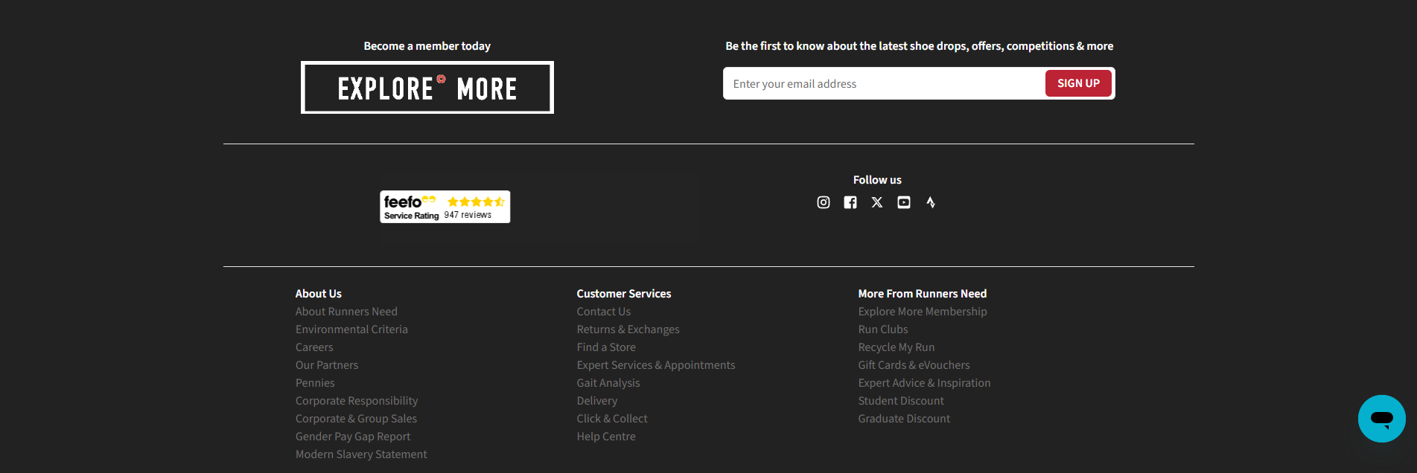1417x473 pixels.
Task: Open Click & Collect link
Action: [612, 419]
